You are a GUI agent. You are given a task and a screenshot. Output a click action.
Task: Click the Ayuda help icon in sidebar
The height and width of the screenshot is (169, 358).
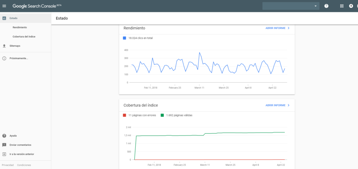point(4,136)
